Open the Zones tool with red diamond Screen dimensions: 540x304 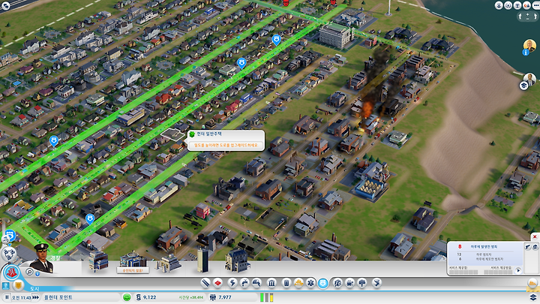coord(218,283)
